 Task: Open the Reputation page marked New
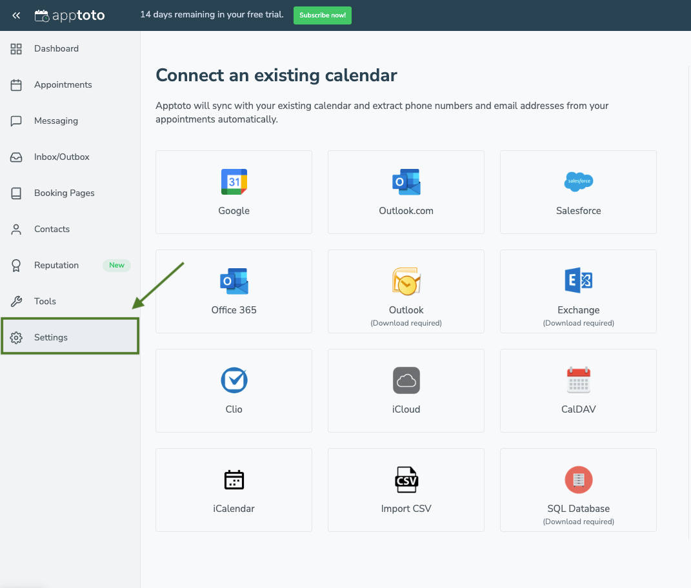(x=56, y=265)
